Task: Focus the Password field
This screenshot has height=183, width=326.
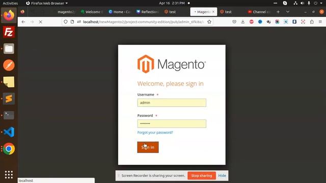Action: click(x=172, y=124)
